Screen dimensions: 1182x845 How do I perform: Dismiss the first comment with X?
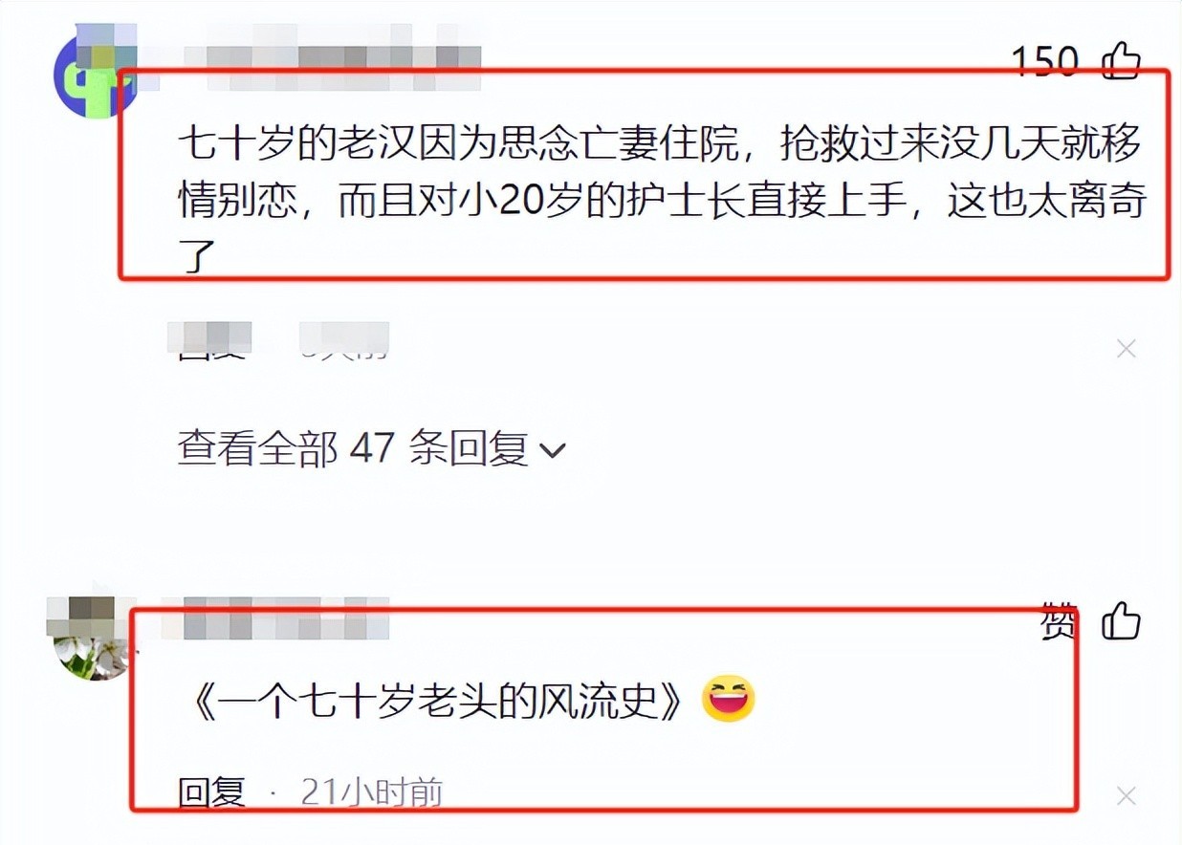tap(1126, 350)
